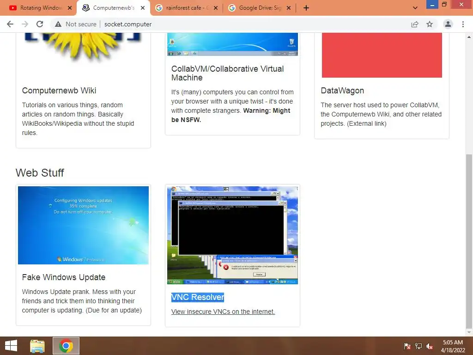
Task: Close the Rotating Window tab
Action: pyautogui.click(x=70, y=8)
